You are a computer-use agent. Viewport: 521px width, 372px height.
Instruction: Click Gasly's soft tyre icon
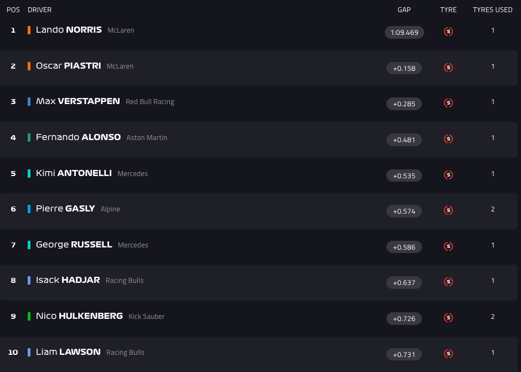[448, 210]
